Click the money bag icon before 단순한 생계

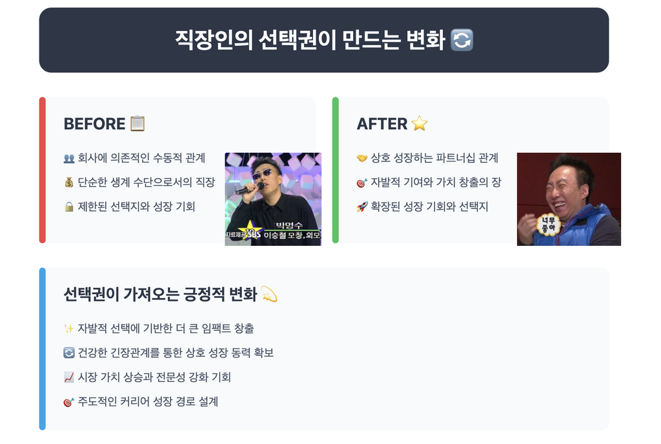tap(68, 183)
